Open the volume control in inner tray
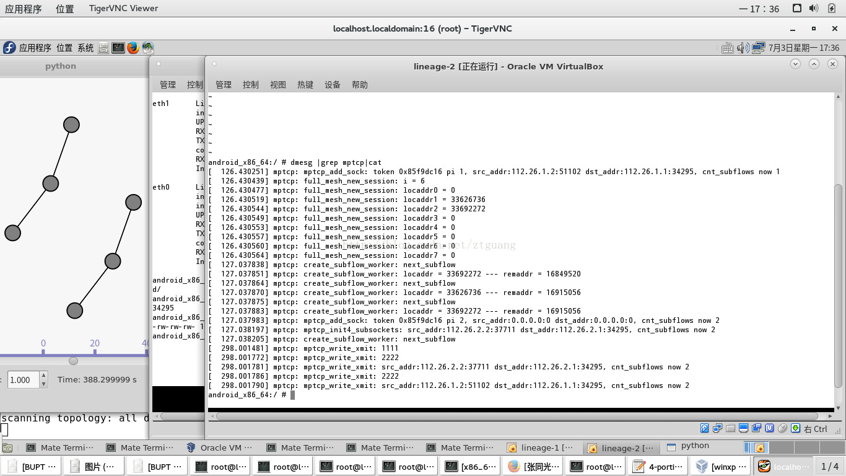Screen dimensions: 846x476 tap(743, 48)
